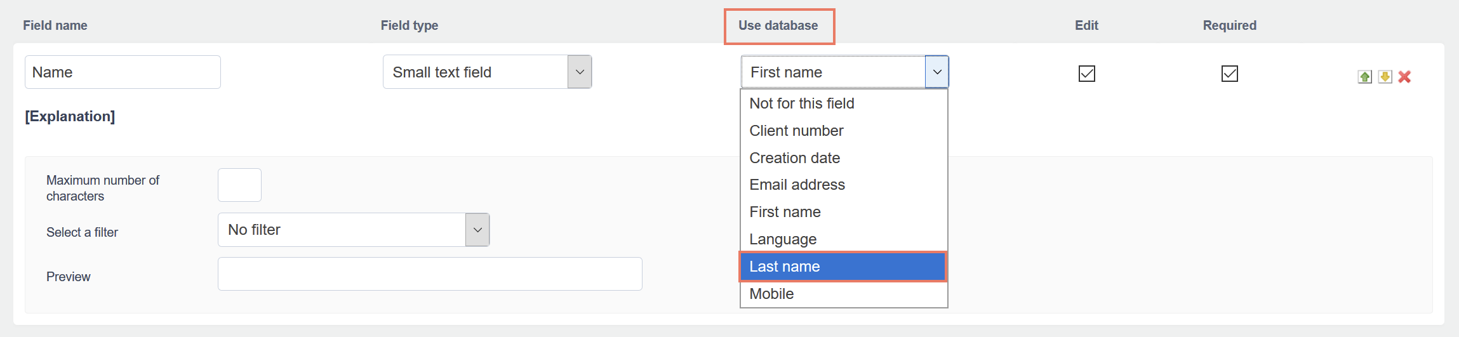Choose Email address from the list
The width and height of the screenshot is (1459, 337).
pyautogui.click(x=843, y=185)
